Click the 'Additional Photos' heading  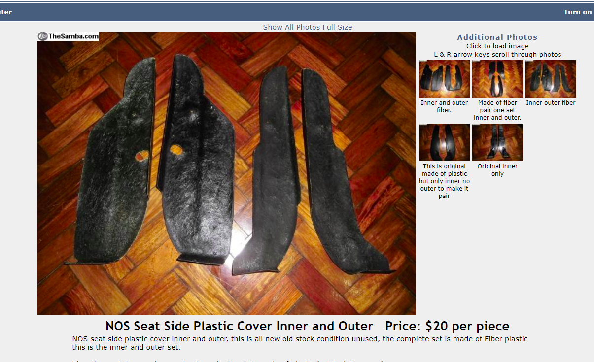click(497, 37)
